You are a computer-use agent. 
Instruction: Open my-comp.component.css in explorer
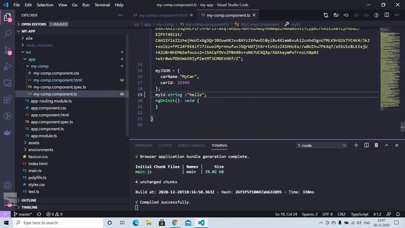56,73
